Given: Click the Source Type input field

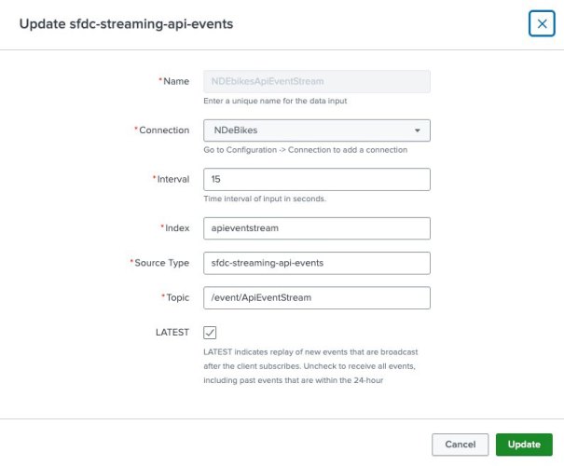Looking at the screenshot, I should [x=317, y=263].
